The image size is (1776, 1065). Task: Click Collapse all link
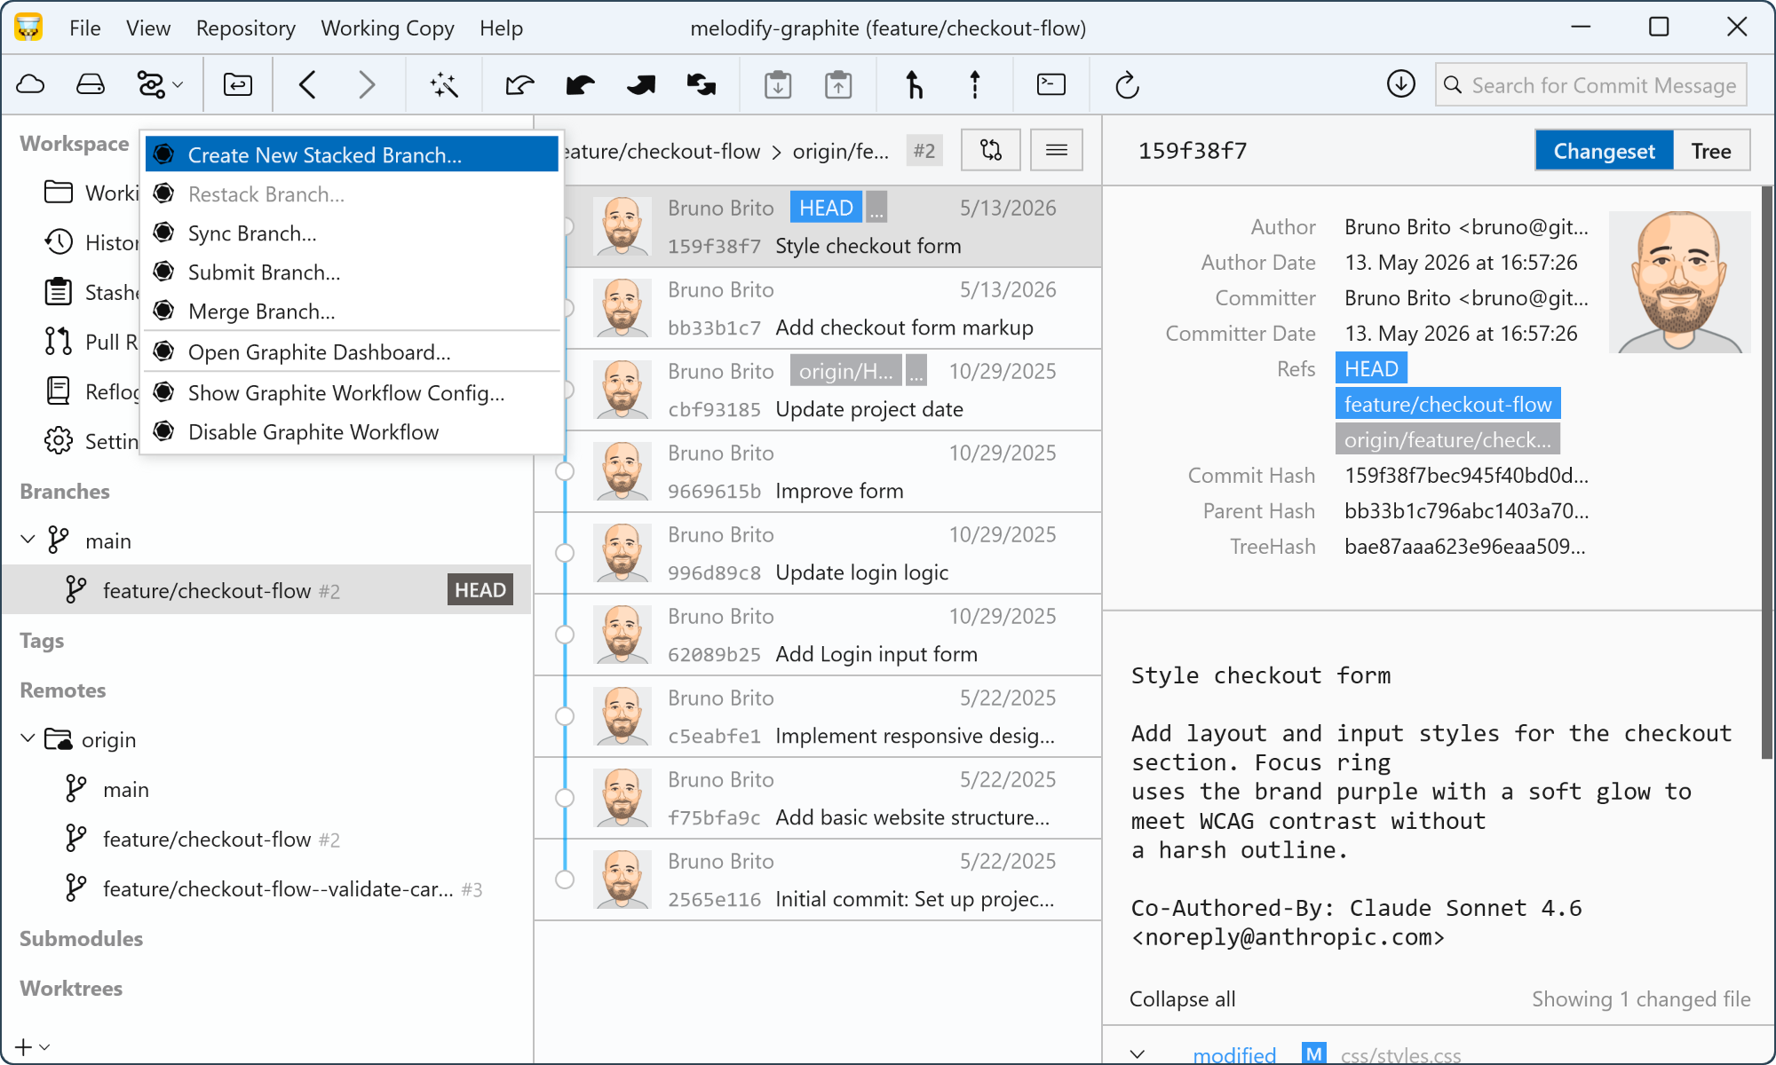(x=1182, y=998)
